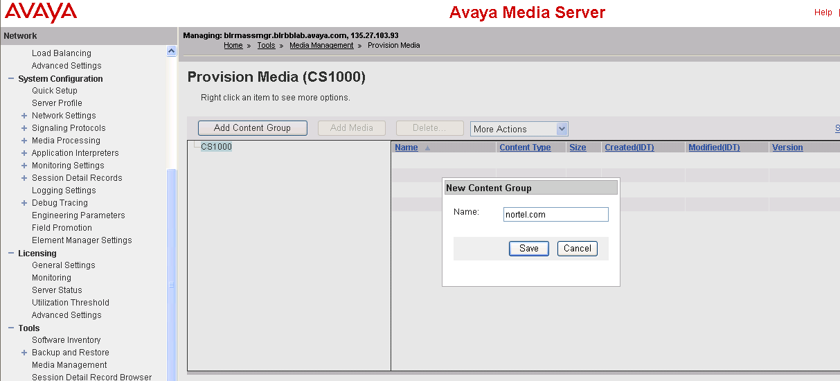Screen dimensions: 840x381
Task: Open Tools breadcrumb link
Action: coord(266,45)
